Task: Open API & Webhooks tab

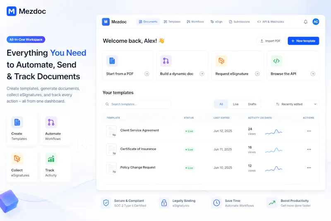Action: pos(271,22)
